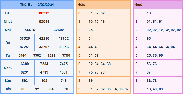Click sixth prize number 593

(x=25, y=81)
